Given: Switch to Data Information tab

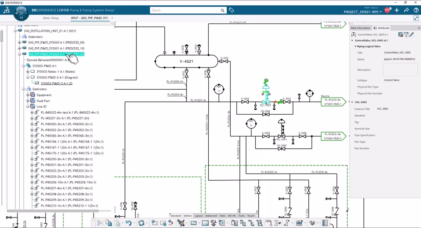Looking at the screenshot, I should (x=360, y=28).
